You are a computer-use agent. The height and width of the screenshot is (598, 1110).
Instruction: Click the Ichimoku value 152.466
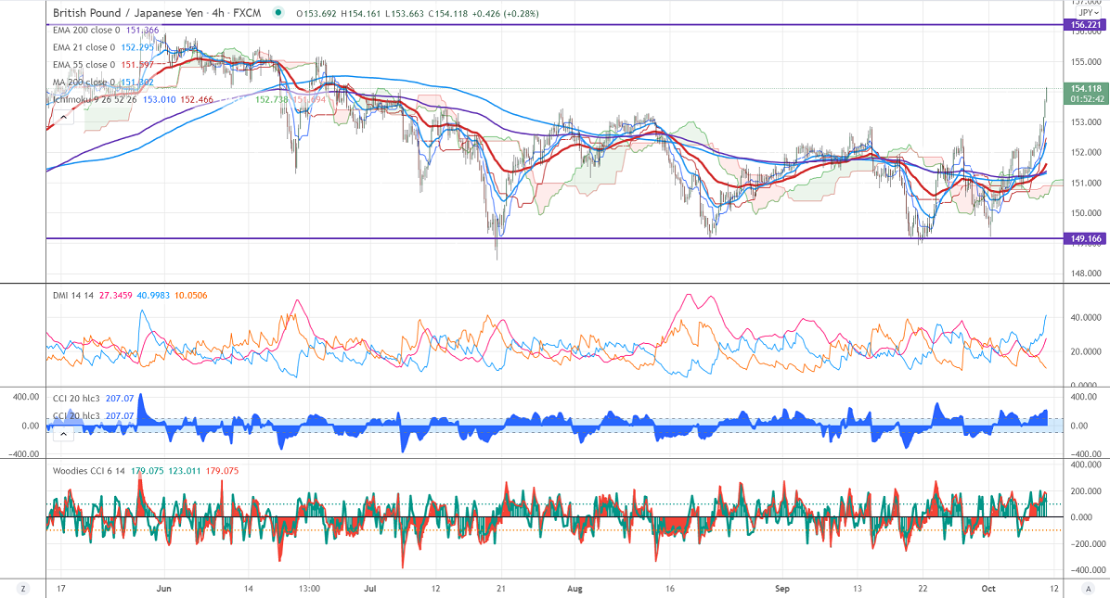click(197, 100)
